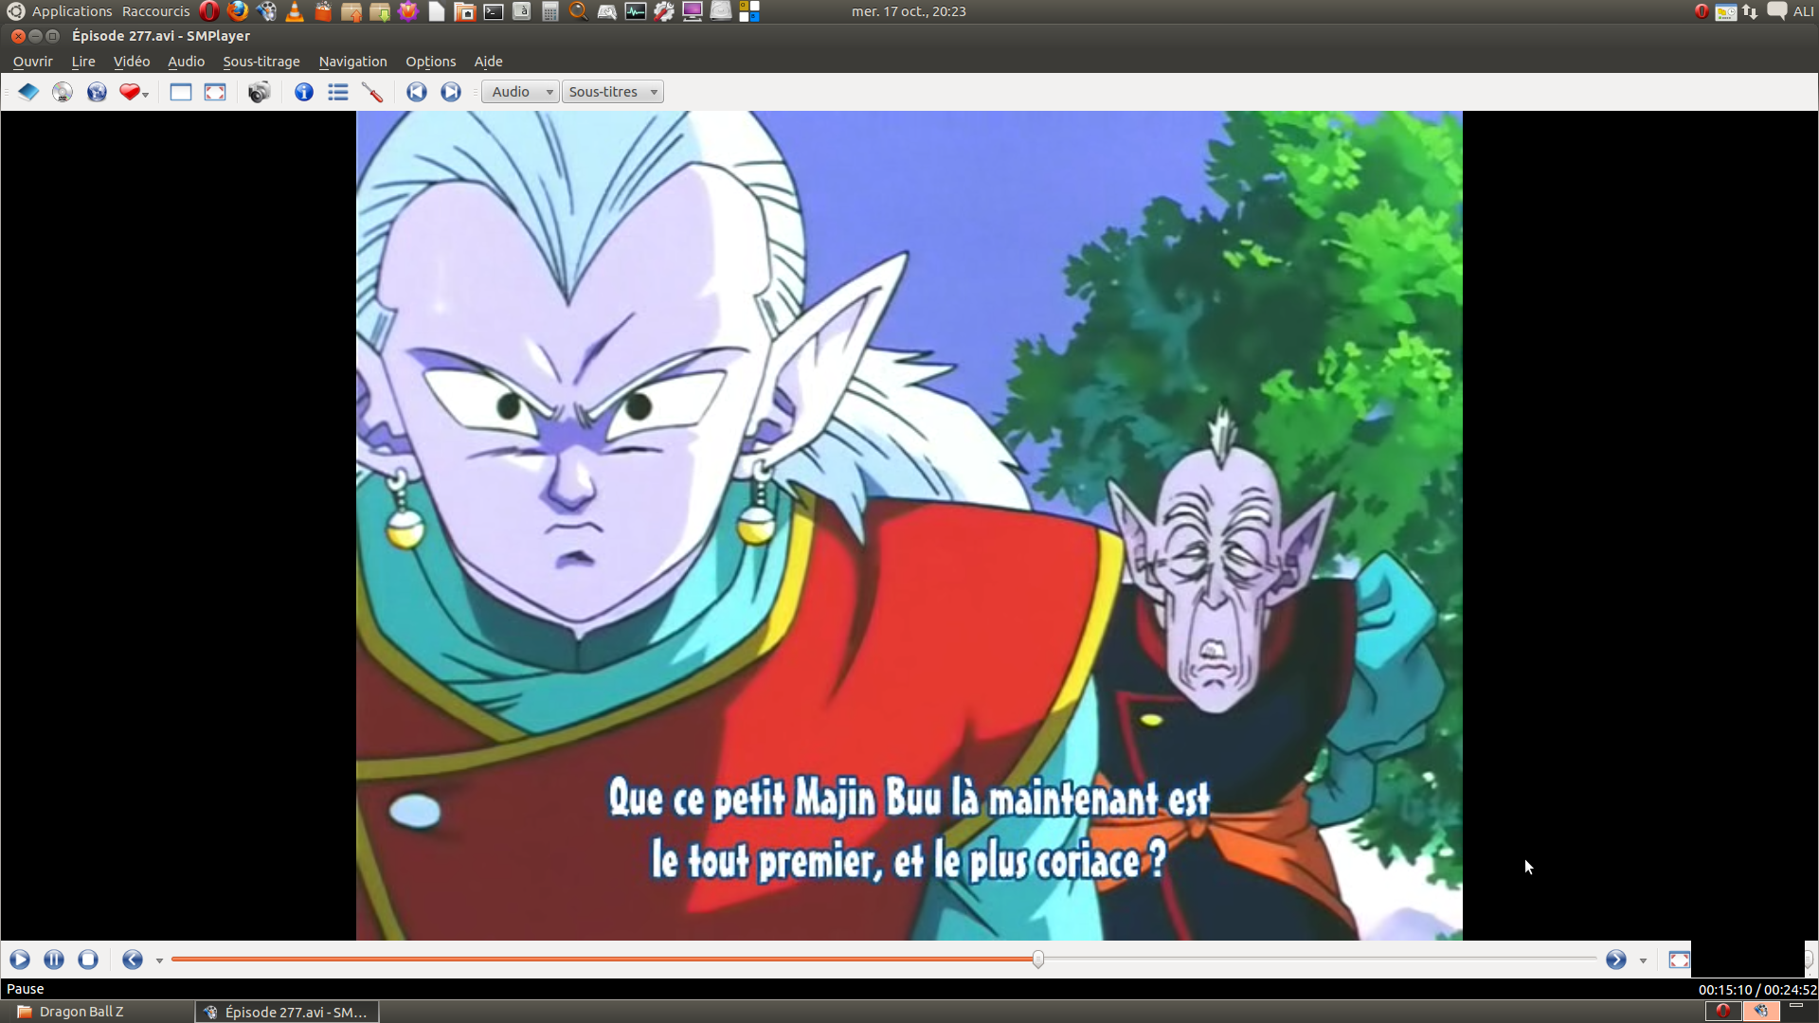The image size is (1819, 1023).
Task: Click the Pause status text
Action: click(x=26, y=989)
